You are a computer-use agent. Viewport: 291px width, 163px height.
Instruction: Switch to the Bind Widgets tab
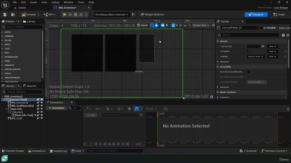30,86
